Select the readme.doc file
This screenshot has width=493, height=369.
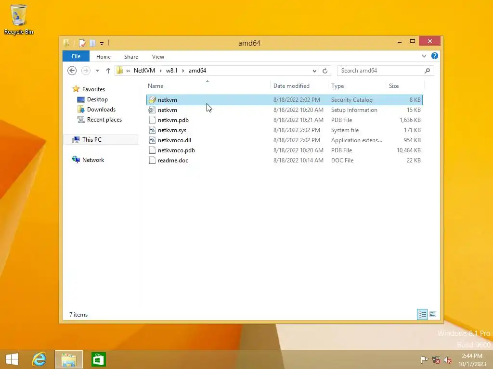[284, 160]
